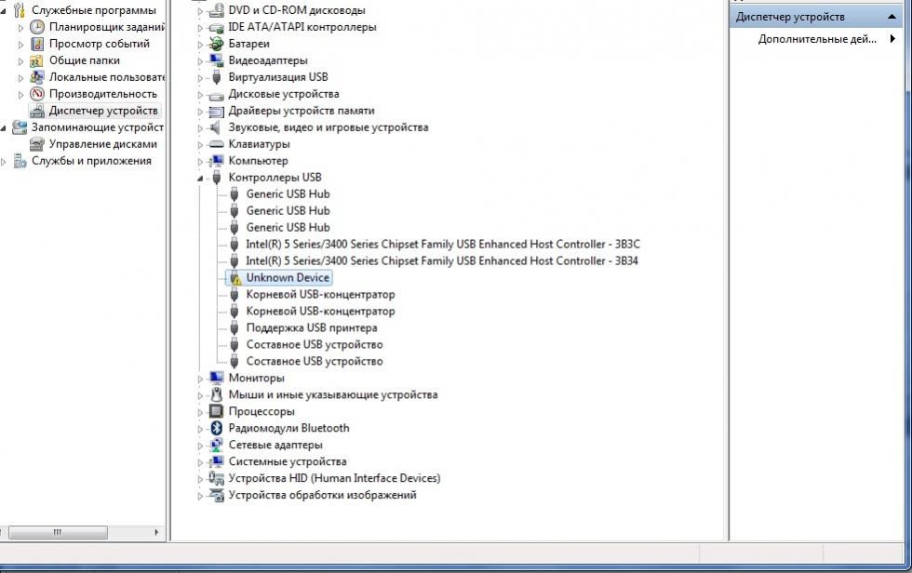
Task: Click the Network adapters (Сетевые адаптеры) icon
Action: pos(216,446)
